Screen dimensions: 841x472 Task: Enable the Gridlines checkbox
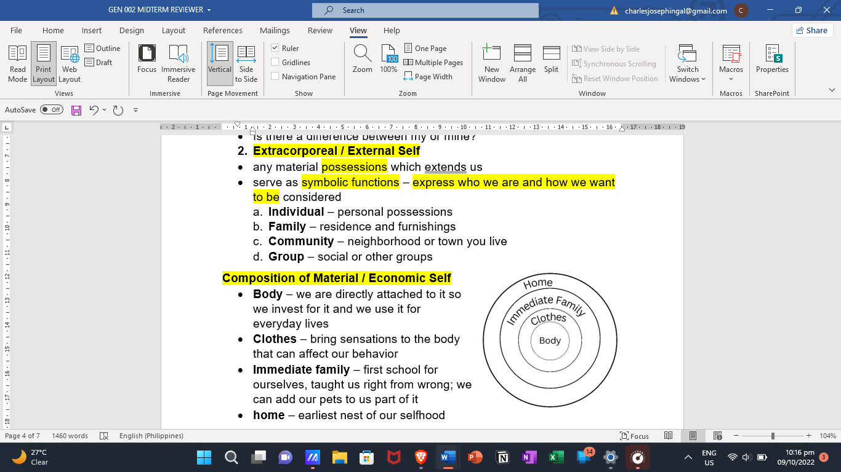point(275,62)
